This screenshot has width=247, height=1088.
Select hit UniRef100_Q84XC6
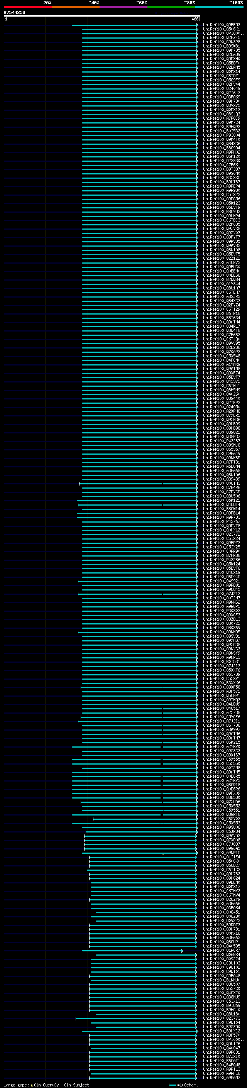[x=221, y=144]
